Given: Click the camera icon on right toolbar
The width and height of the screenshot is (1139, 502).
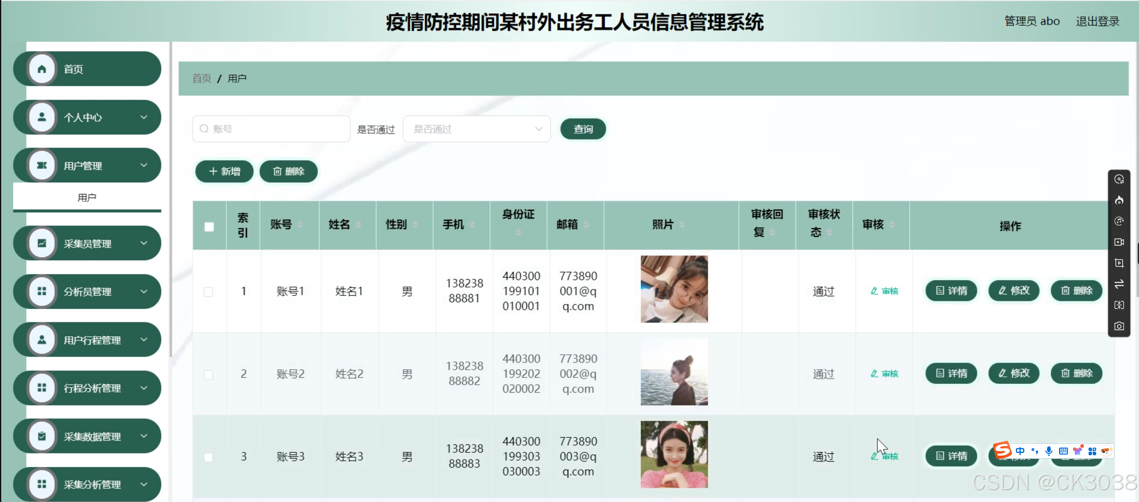Looking at the screenshot, I should [x=1119, y=326].
